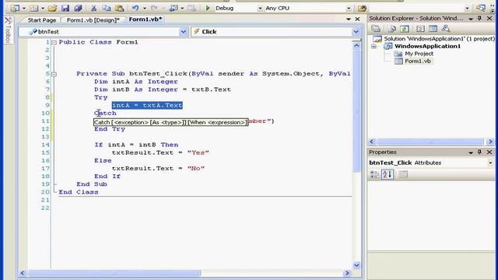Image resolution: width=498 pixels, height=280 pixels.
Task: Click the Cut scissors icon
Action: pyautogui.click(x=93, y=8)
